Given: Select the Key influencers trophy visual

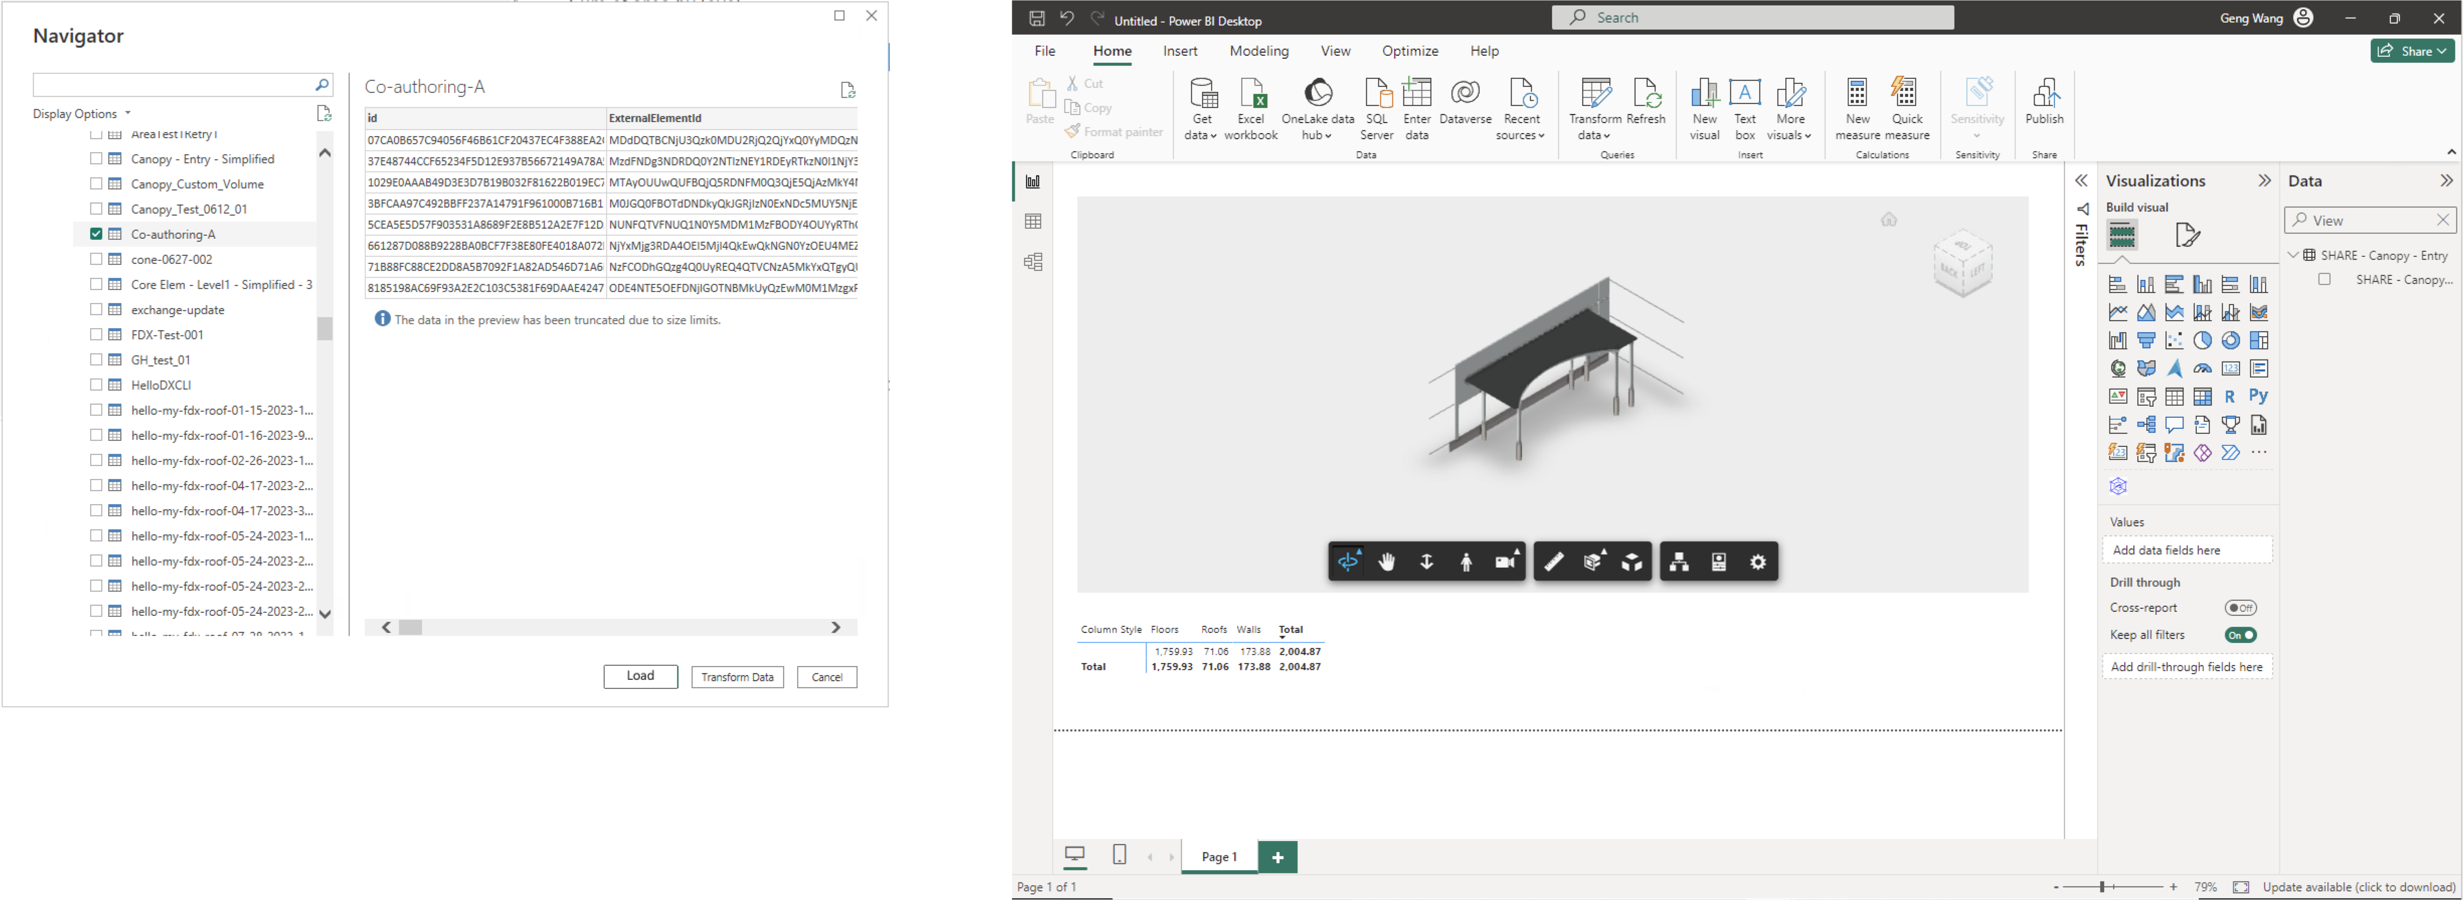Looking at the screenshot, I should pos(2231,425).
